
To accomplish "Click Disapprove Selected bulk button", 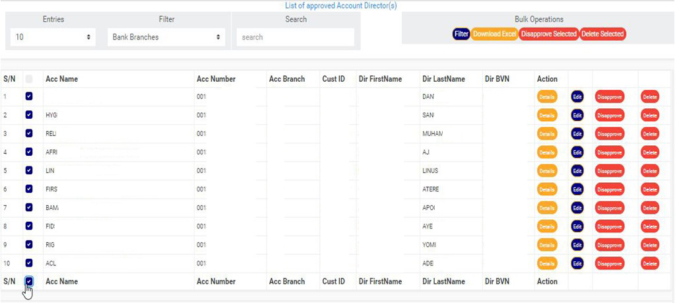I will coord(548,34).
